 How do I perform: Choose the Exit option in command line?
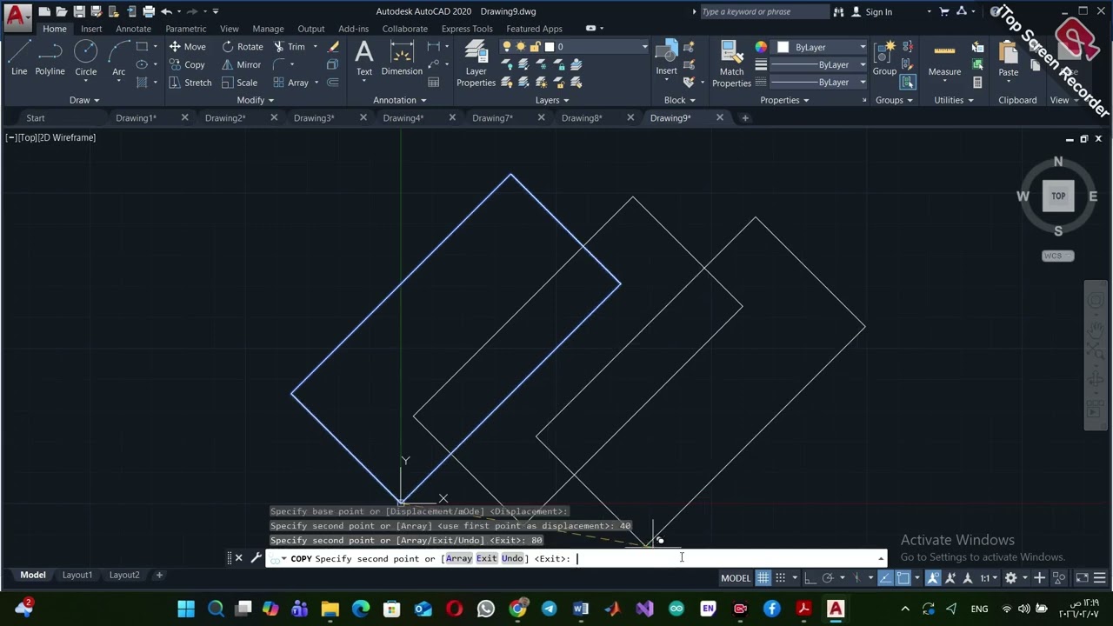(x=487, y=558)
